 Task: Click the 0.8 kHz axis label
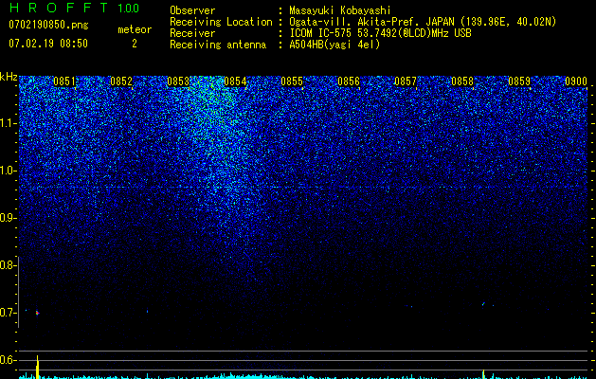click(x=8, y=265)
